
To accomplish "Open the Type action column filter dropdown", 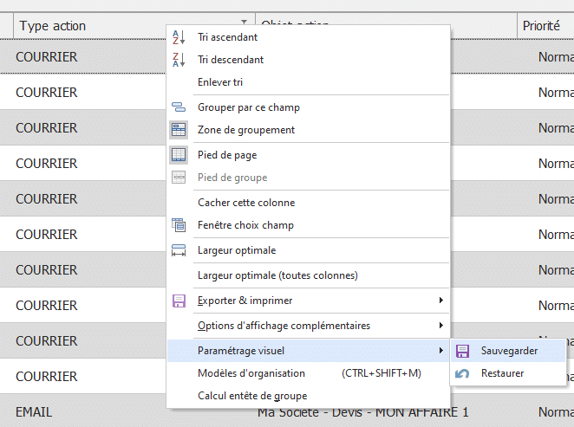I will pos(244,25).
